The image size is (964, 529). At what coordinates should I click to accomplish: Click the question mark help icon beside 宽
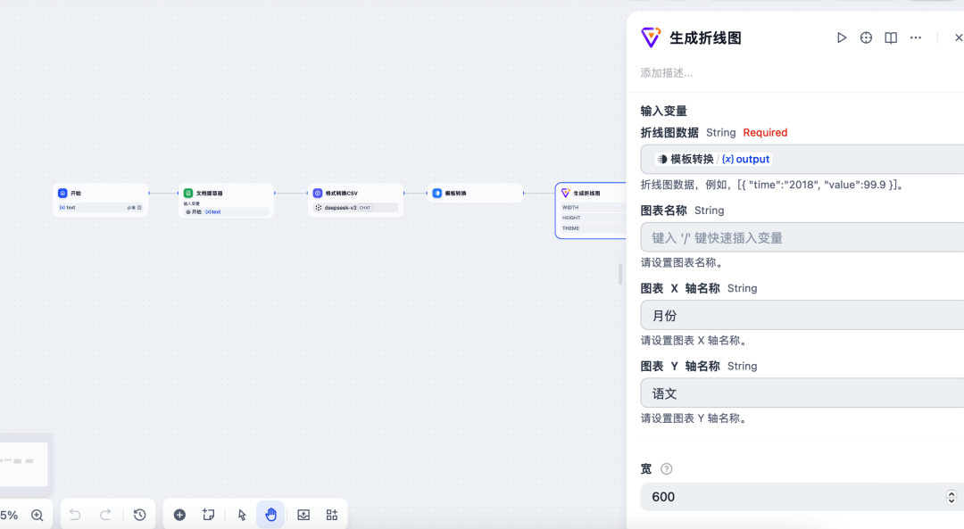tap(667, 469)
